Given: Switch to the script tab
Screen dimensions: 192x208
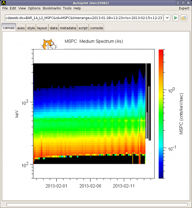Looking at the screenshot, I should click(x=83, y=28).
